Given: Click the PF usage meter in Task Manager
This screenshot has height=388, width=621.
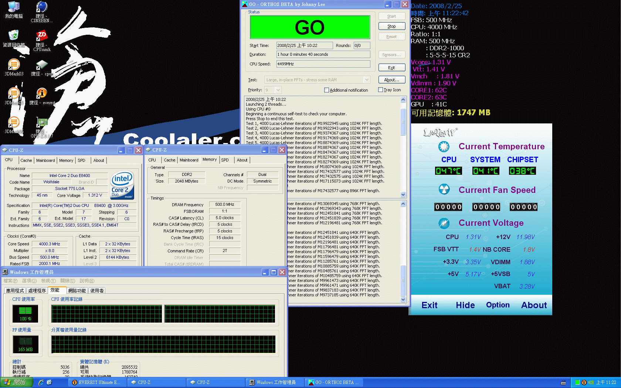Looking at the screenshot, I should click(26, 344).
